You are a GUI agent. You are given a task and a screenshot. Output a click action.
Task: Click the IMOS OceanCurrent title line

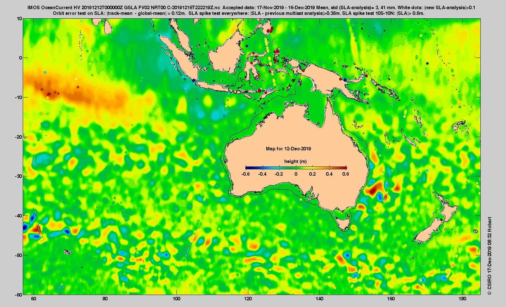point(251,7)
